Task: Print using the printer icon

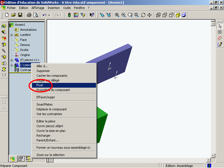Action: point(29,15)
